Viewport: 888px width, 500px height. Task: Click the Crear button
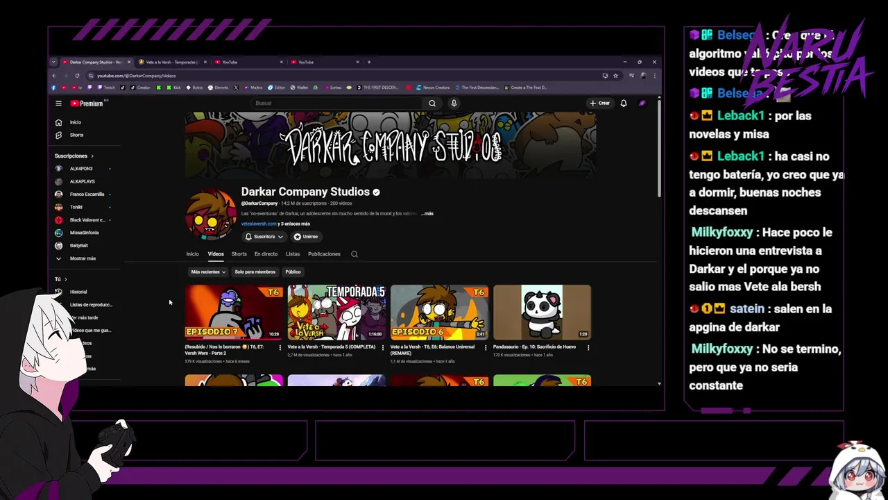coord(599,103)
